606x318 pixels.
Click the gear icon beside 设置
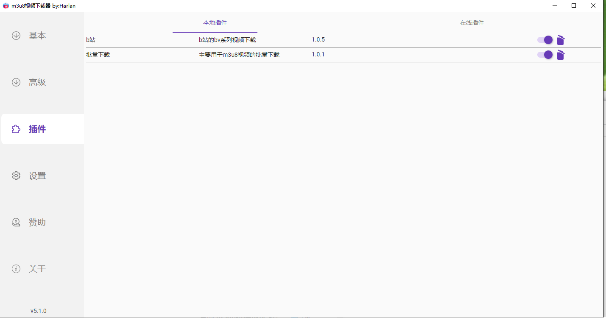coord(16,176)
